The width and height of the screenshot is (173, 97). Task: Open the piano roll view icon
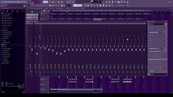coord(88,5)
